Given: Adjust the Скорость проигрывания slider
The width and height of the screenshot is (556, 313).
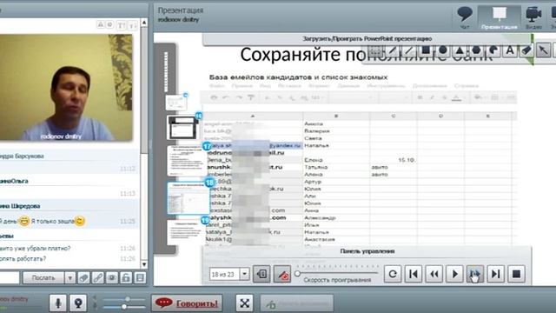Looking at the screenshot, I should (297, 273).
